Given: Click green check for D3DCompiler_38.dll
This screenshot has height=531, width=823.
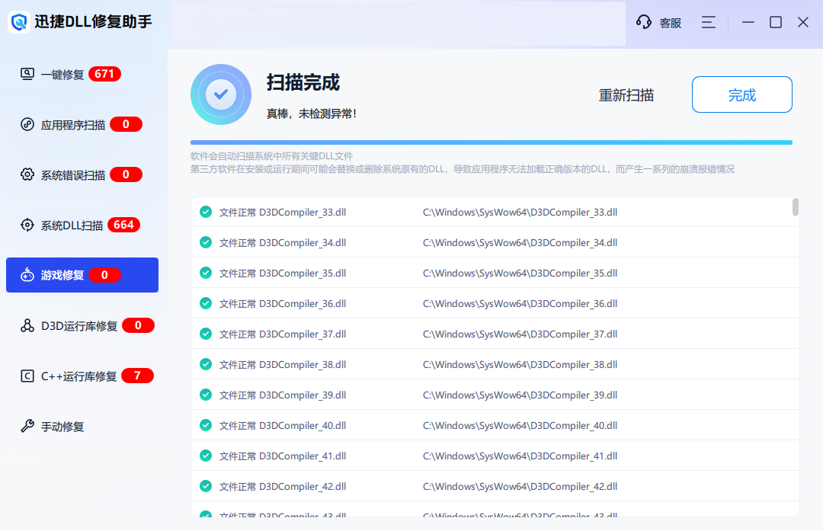Looking at the screenshot, I should click(206, 364).
